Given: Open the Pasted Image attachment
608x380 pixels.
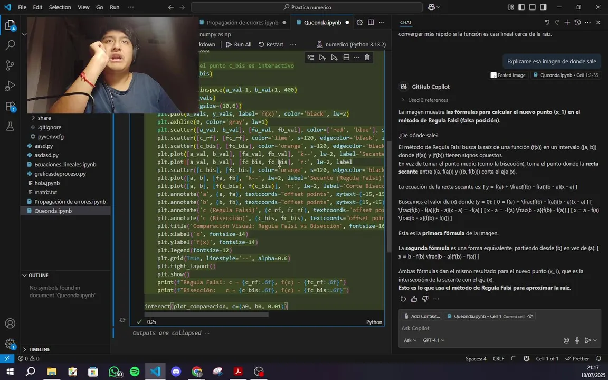Looking at the screenshot, I should (508, 75).
